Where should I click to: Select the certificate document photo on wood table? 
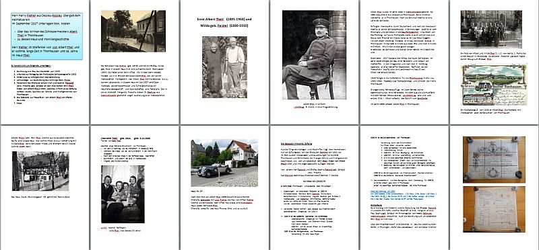click(494, 159)
